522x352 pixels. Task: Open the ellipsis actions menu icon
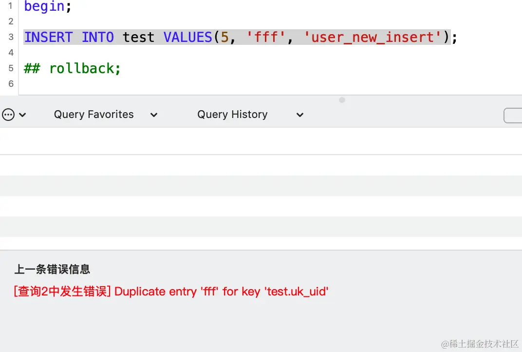point(8,115)
